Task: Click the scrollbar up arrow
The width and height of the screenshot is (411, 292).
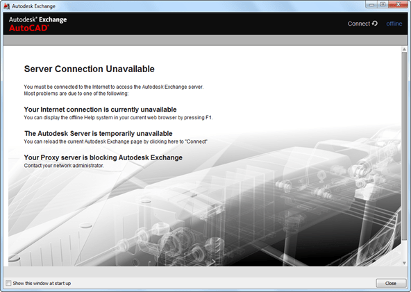Action: (x=404, y=49)
